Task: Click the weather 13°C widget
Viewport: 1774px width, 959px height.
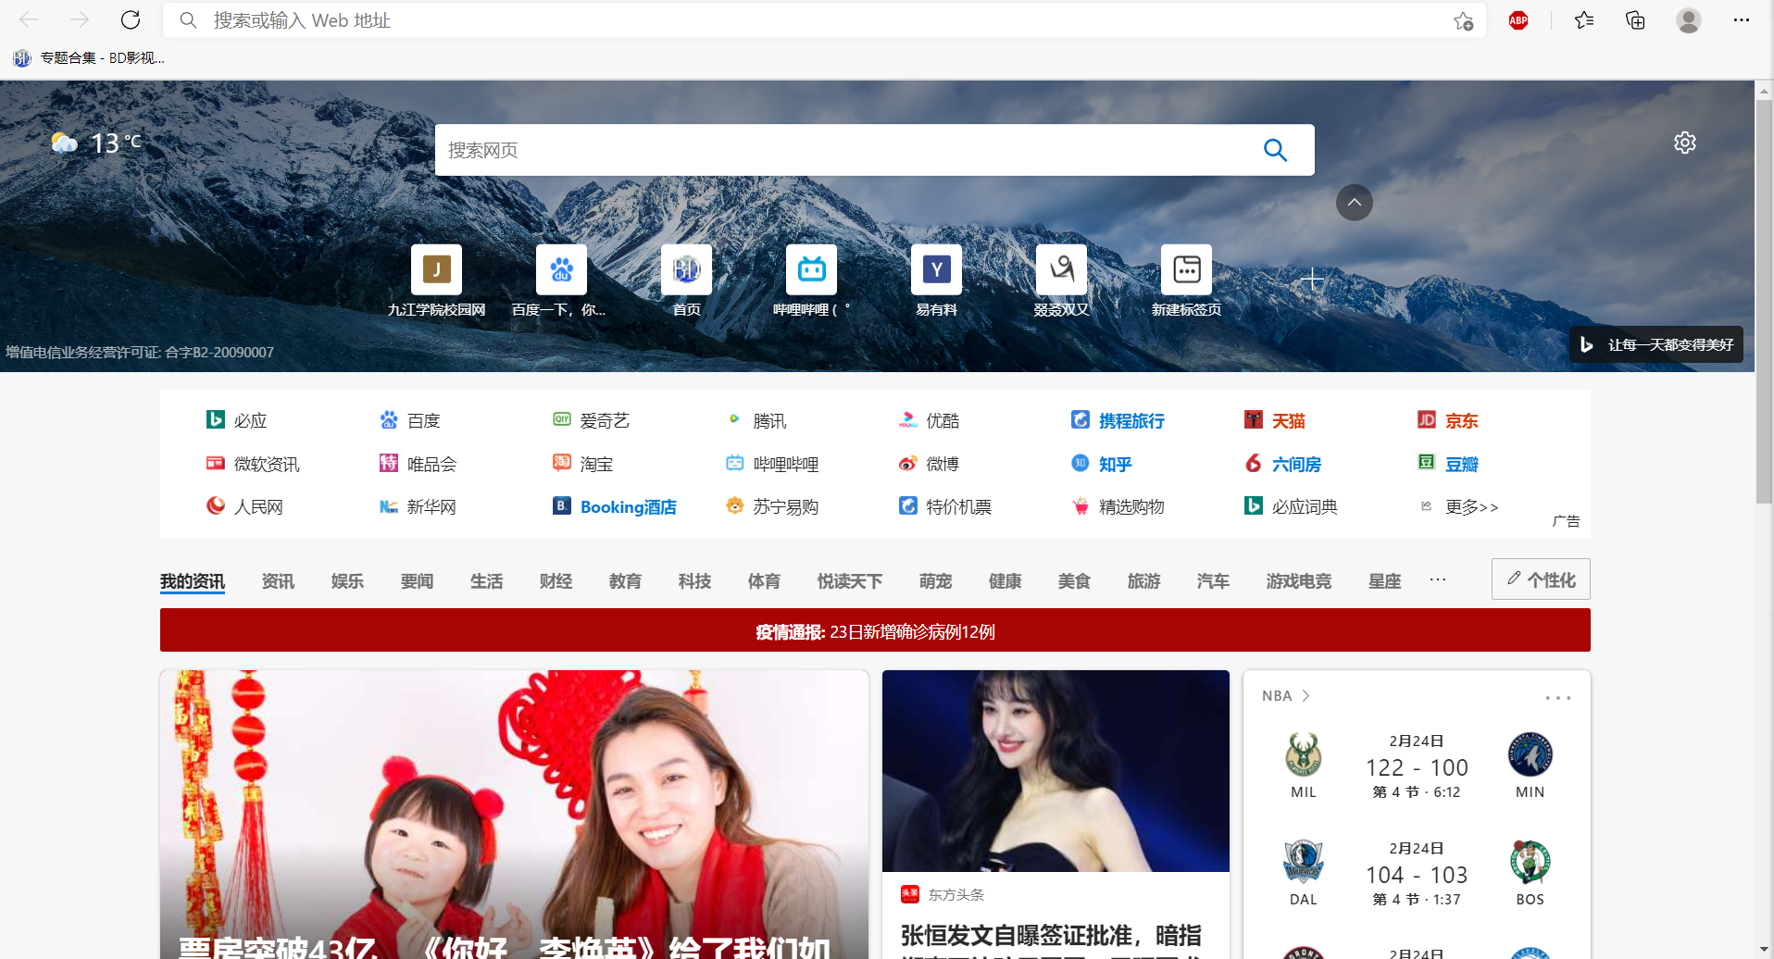Action: 96,143
